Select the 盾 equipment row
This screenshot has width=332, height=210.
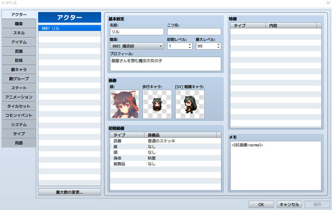coord(165,147)
